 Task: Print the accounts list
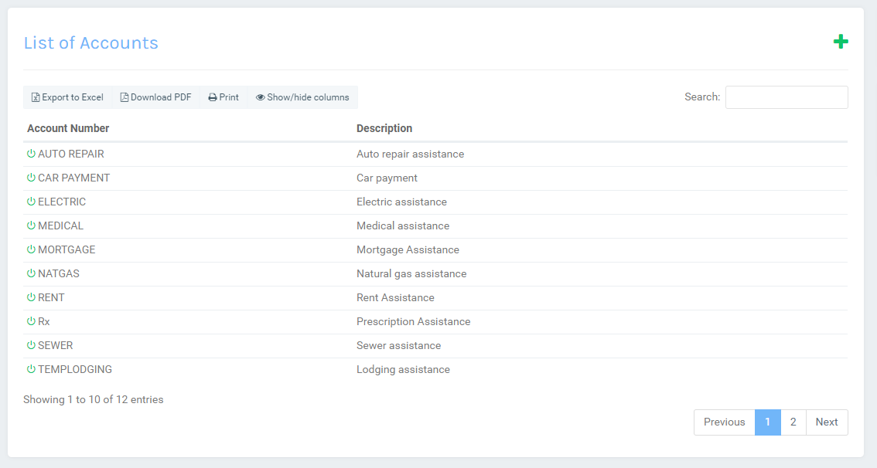[224, 97]
